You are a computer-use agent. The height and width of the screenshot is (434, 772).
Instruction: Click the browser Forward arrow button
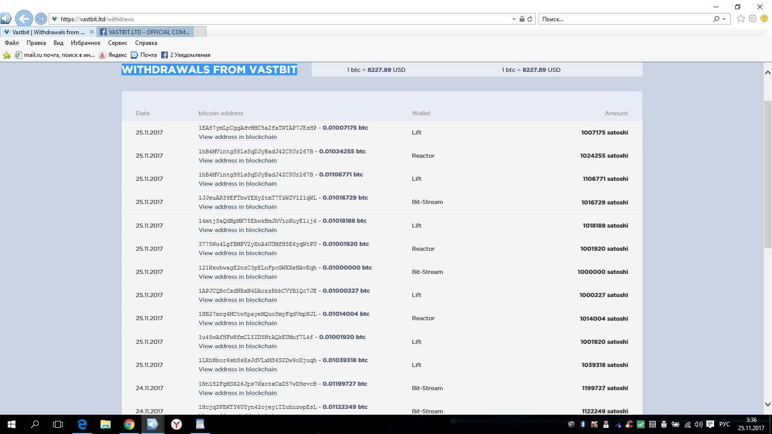coord(41,19)
